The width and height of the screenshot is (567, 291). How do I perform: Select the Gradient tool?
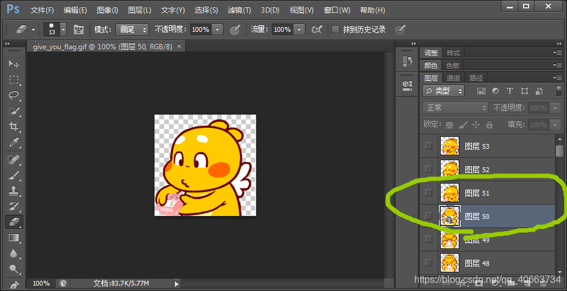pos(14,238)
